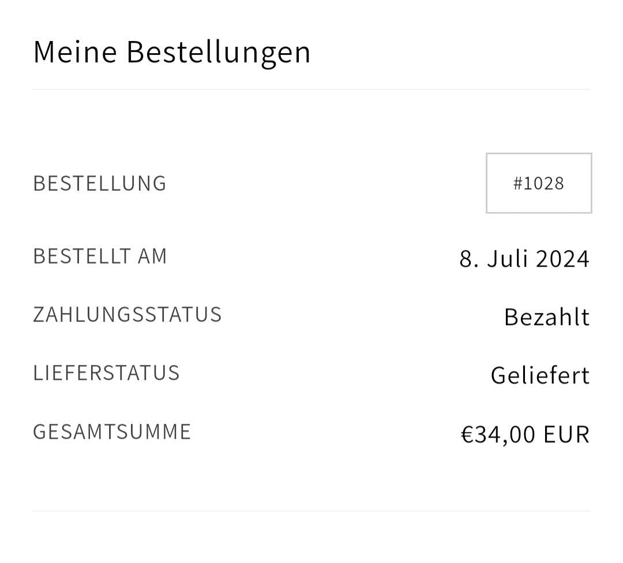This screenshot has height=563, width=623.
Task: Click the GESAMTSUMME label
Action: (112, 431)
